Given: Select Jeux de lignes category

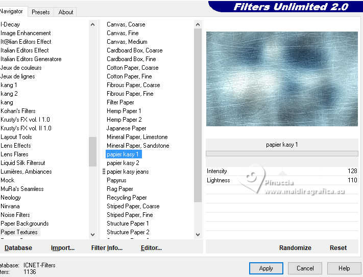Looking at the screenshot, I should coord(17,76).
